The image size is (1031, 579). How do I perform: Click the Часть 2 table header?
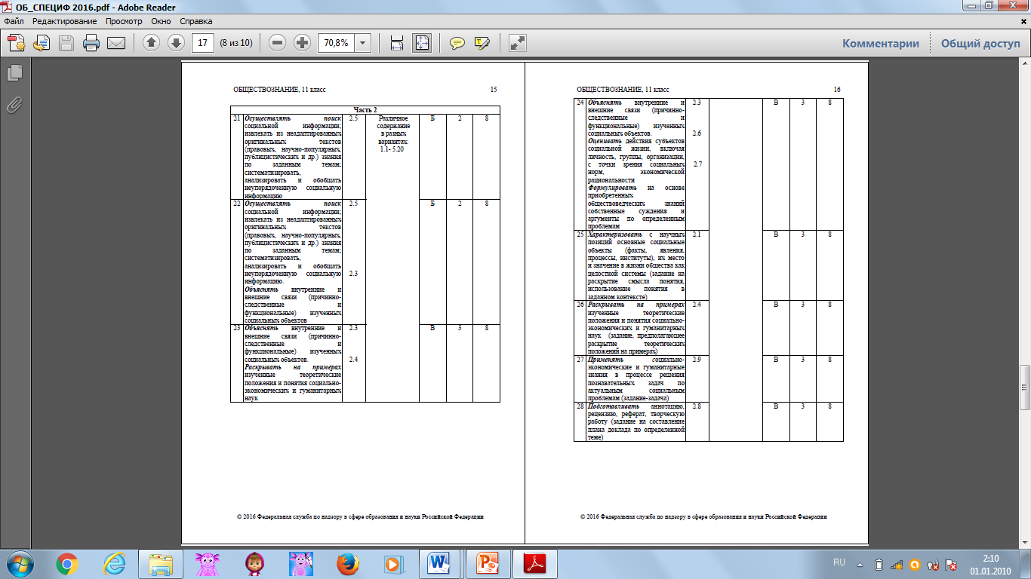point(365,110)
